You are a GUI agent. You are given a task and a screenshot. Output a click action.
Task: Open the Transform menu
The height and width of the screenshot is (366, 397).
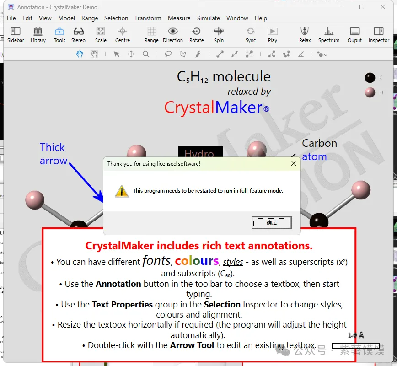click(147, 18)
